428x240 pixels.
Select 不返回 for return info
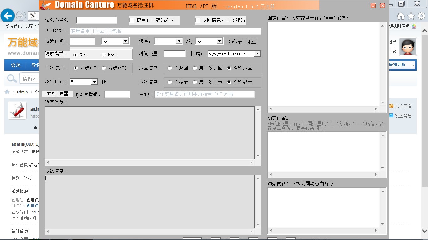170,68
